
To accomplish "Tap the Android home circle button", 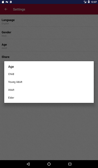I will 49,164.
